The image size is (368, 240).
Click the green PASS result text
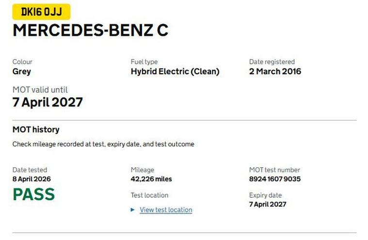click(33, 194)
